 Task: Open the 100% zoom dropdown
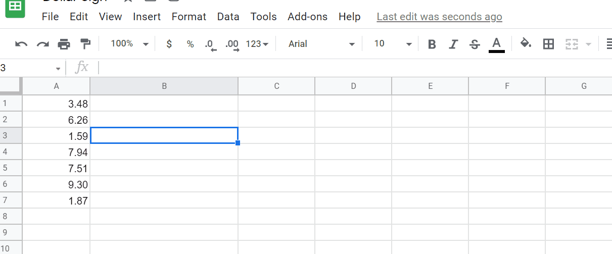(129, 44)
